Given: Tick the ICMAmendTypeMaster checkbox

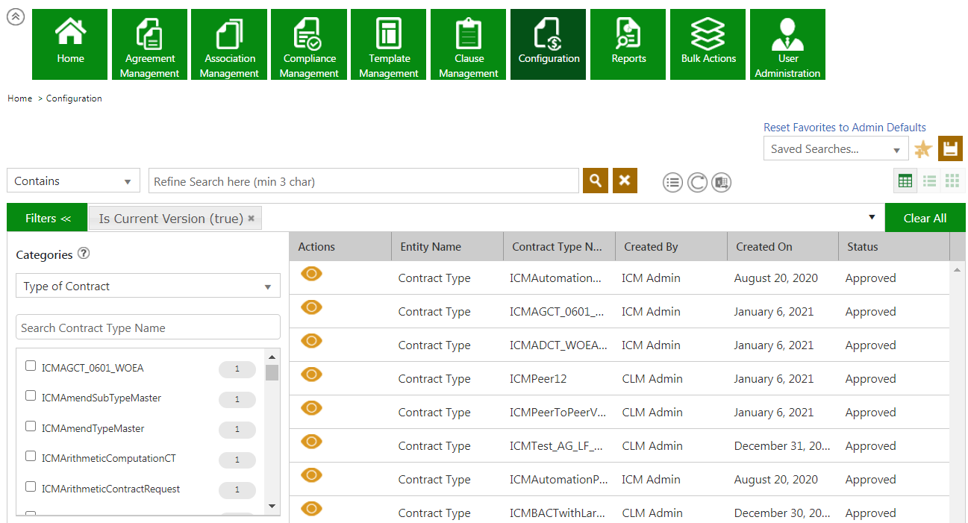Looking at the screenshot, I should (31, 426).
